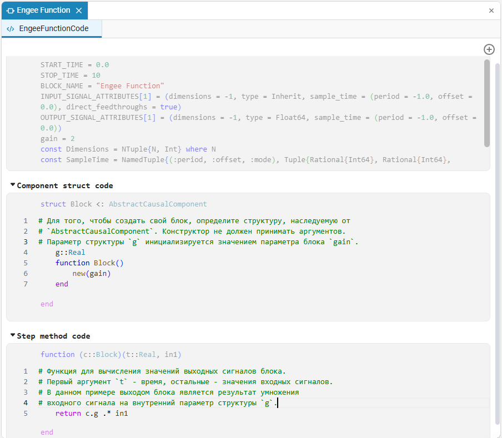Collapse the Component struct code section
Image resolution: width=502 pixels, height=438 pixels.
(13, 185)
